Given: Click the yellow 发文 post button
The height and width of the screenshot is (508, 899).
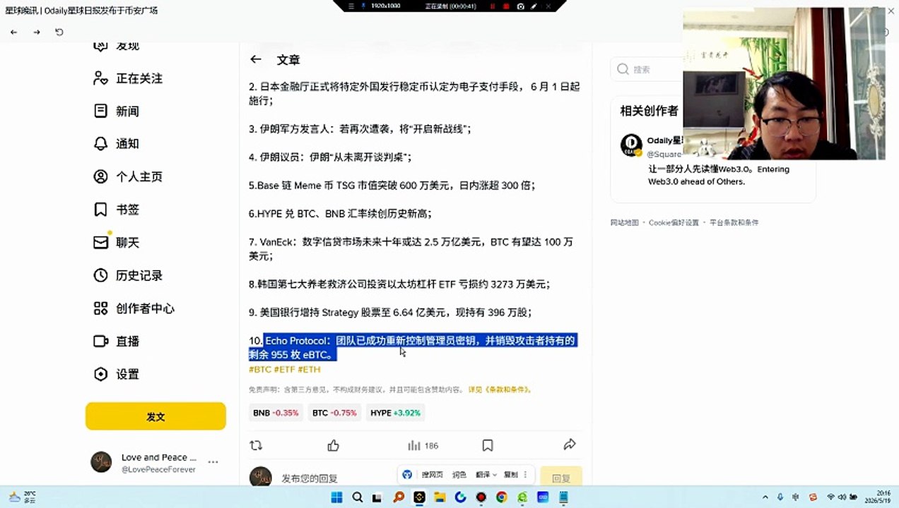Looking at the screenshot, I should click(155, 416).
